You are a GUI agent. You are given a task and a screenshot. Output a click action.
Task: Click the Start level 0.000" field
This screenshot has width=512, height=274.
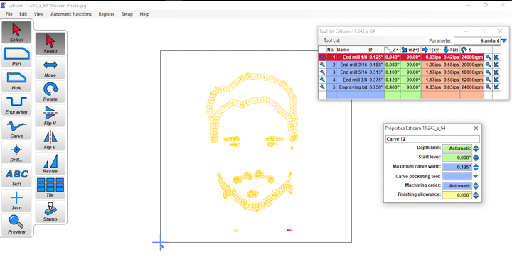(457, 158)
